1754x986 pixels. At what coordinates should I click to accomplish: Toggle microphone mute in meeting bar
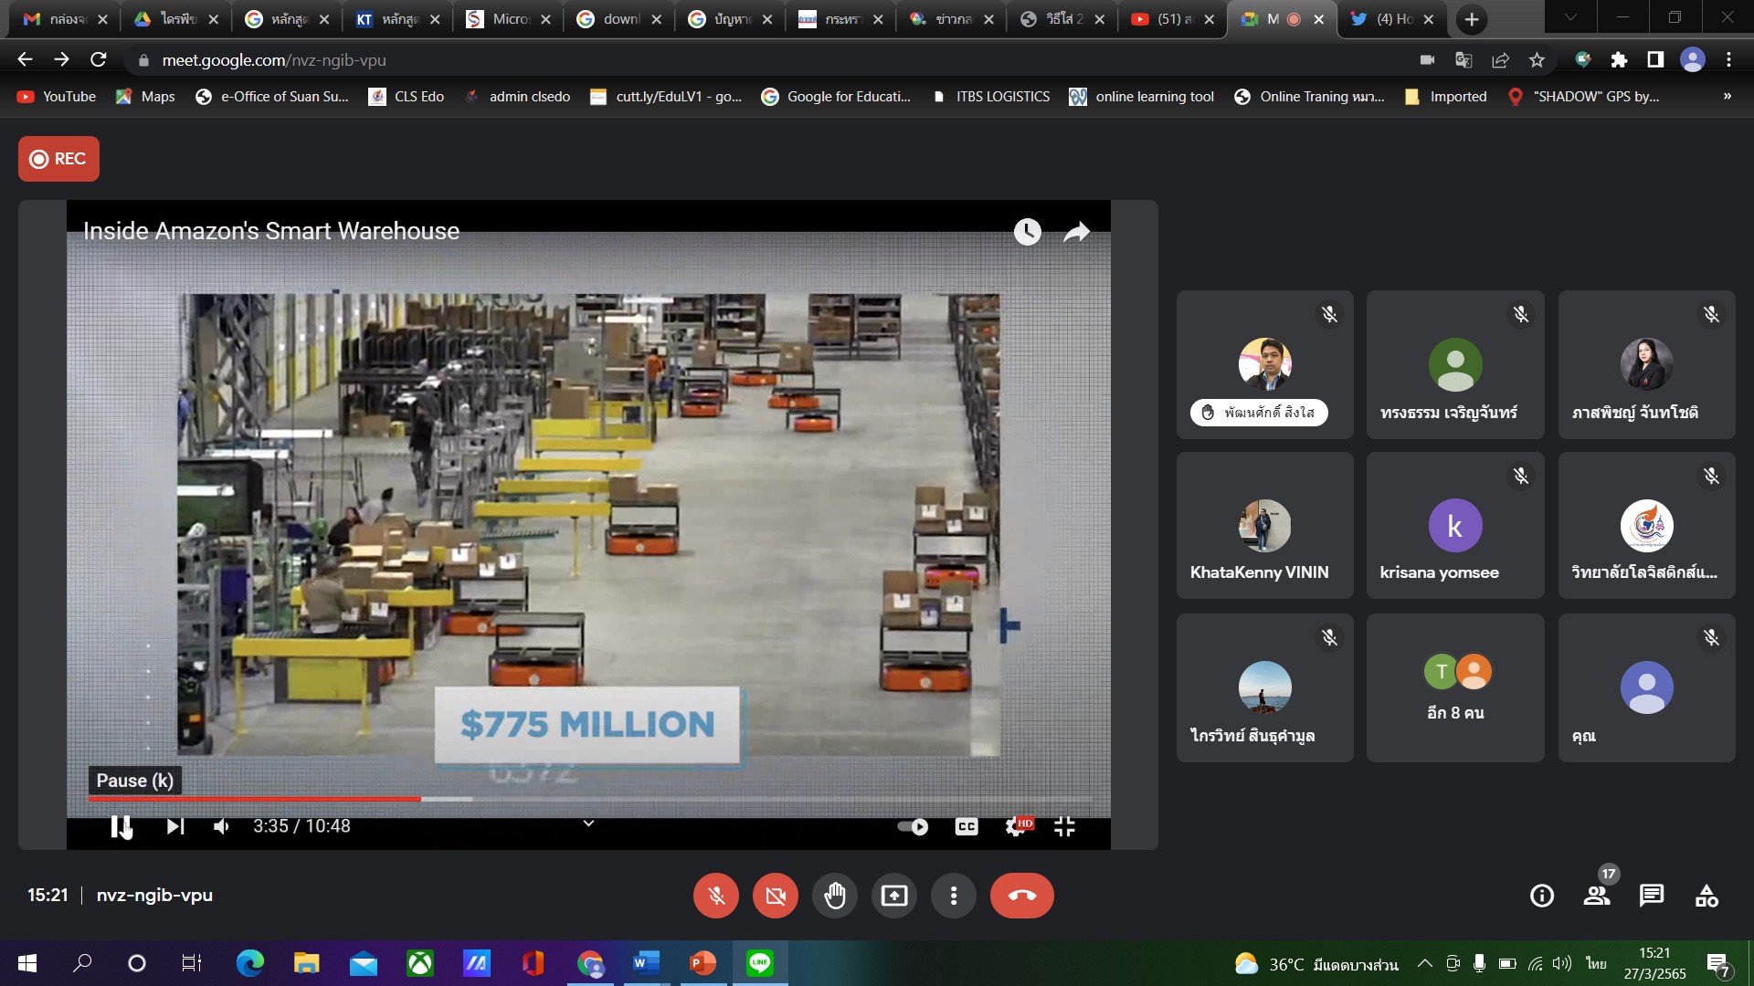[716, 896]
